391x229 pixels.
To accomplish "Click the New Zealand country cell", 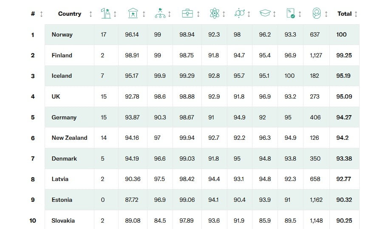I will (x=69, y=138).
